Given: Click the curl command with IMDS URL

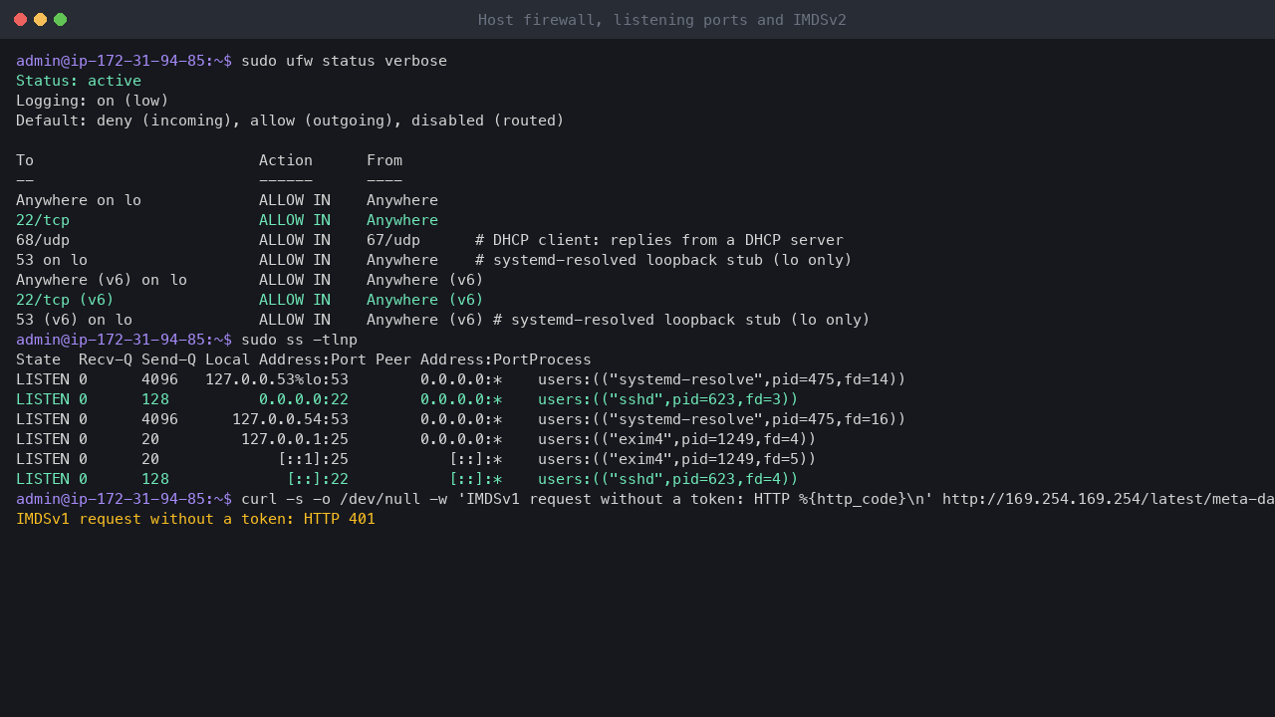Looking at the screenshot, I should pos(758,499).
